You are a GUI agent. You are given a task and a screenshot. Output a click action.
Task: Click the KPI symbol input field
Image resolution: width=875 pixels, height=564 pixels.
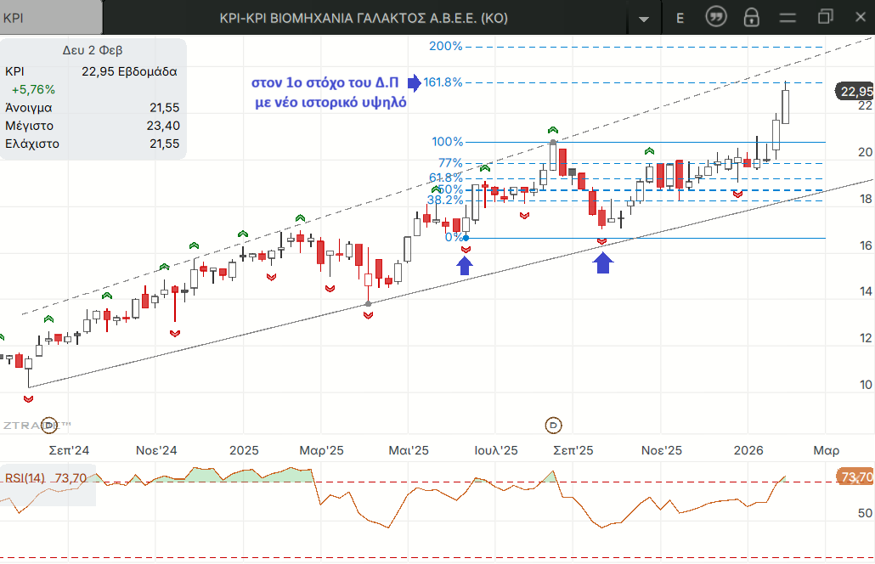51,18
